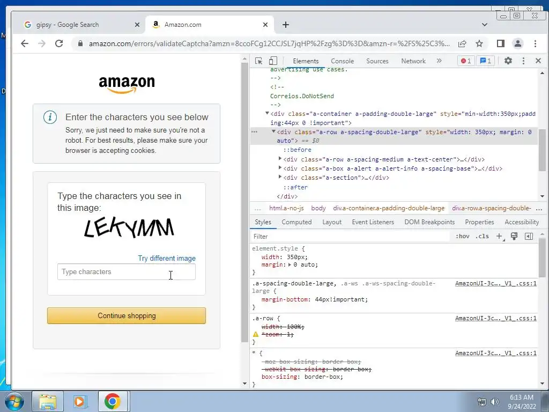Viewport: 549px width, 412px height.
Task: Close the gipsy Google Search tab
Action: [137, 25]
